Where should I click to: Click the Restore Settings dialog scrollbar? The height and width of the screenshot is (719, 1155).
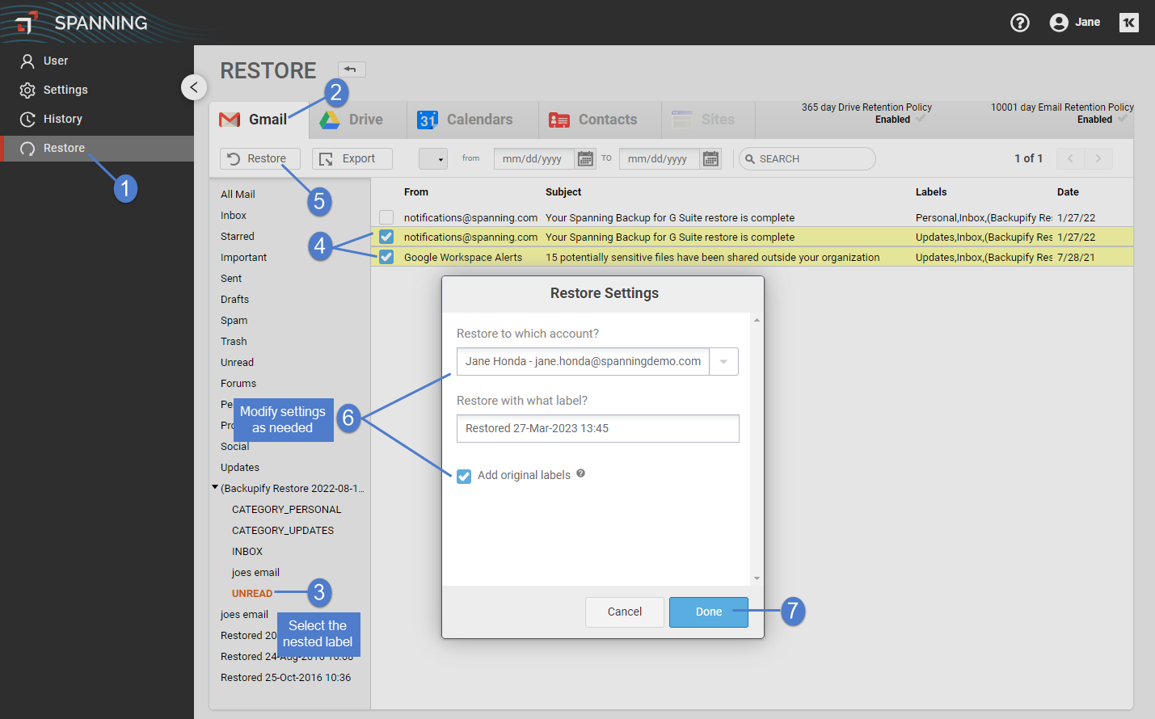[757, 449]
